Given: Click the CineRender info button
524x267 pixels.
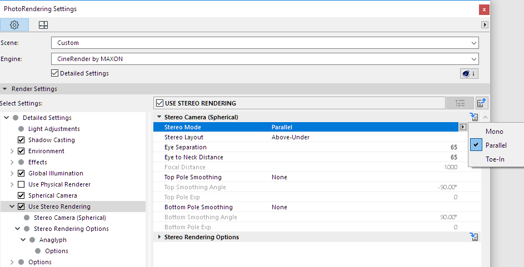Looking at the screenshot, I should click(469, 73).
